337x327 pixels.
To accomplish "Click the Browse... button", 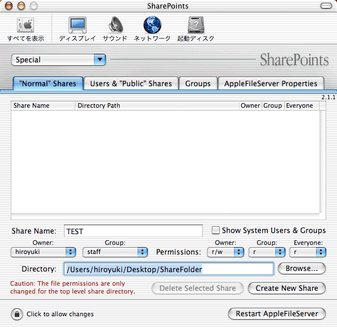I will point(302,268).
